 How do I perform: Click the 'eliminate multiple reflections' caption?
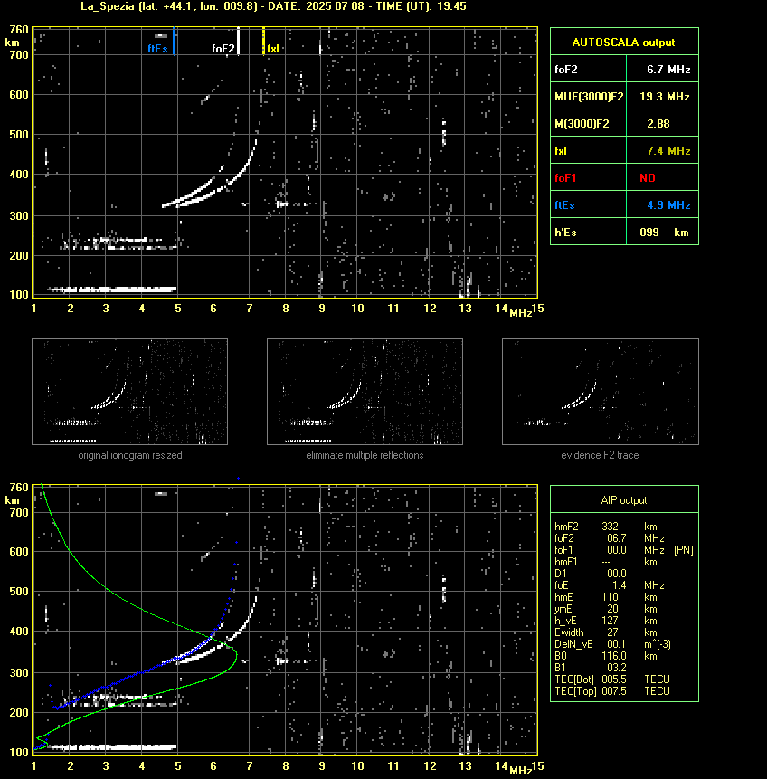pos(365,455)
